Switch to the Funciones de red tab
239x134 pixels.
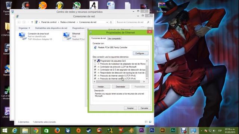[x=99, y=38]
